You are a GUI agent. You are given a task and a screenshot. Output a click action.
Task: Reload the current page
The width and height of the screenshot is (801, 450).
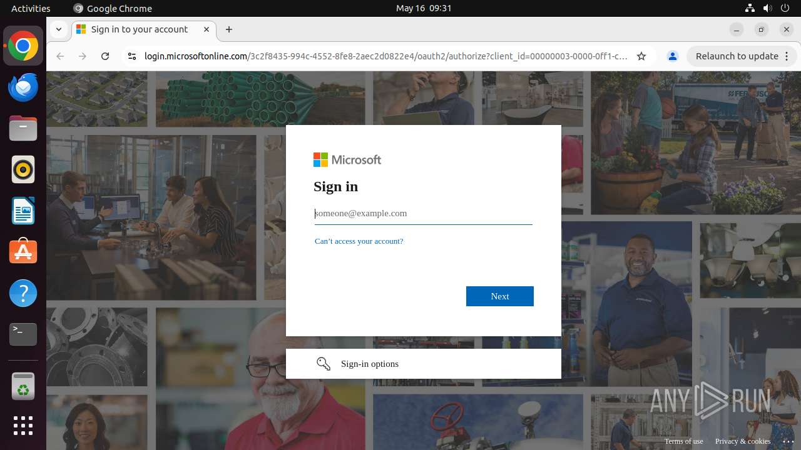(105, 56)
